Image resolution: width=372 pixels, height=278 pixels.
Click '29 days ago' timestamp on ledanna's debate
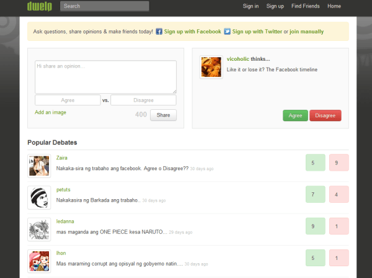tap(180, 233)
